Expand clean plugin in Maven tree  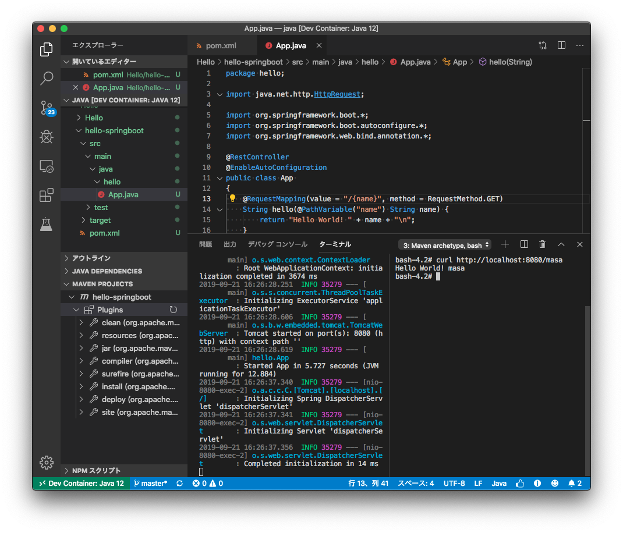[81, 322]
